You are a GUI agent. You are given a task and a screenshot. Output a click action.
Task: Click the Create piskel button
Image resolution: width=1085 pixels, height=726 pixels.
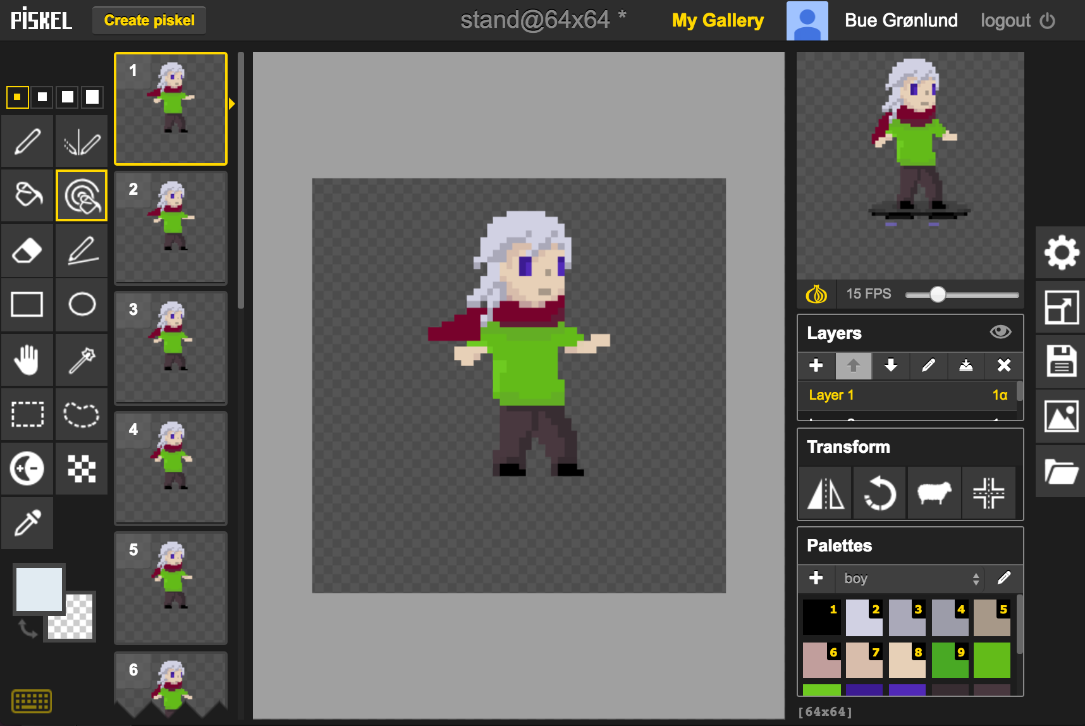[149, 20]
